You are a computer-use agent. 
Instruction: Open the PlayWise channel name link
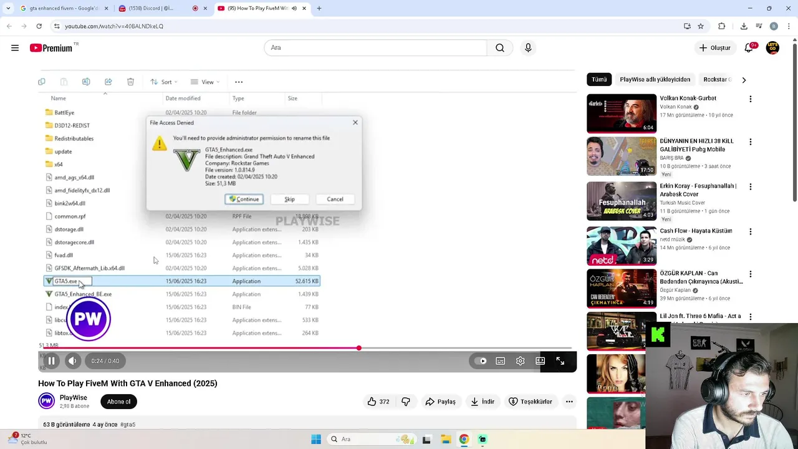73,398
